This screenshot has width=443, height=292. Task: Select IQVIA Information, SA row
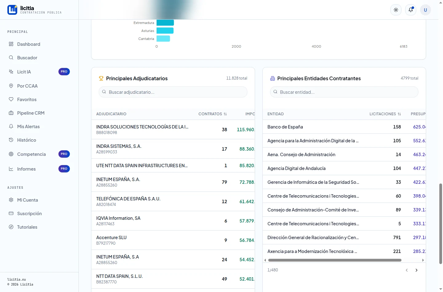click(x=173, y=221)
